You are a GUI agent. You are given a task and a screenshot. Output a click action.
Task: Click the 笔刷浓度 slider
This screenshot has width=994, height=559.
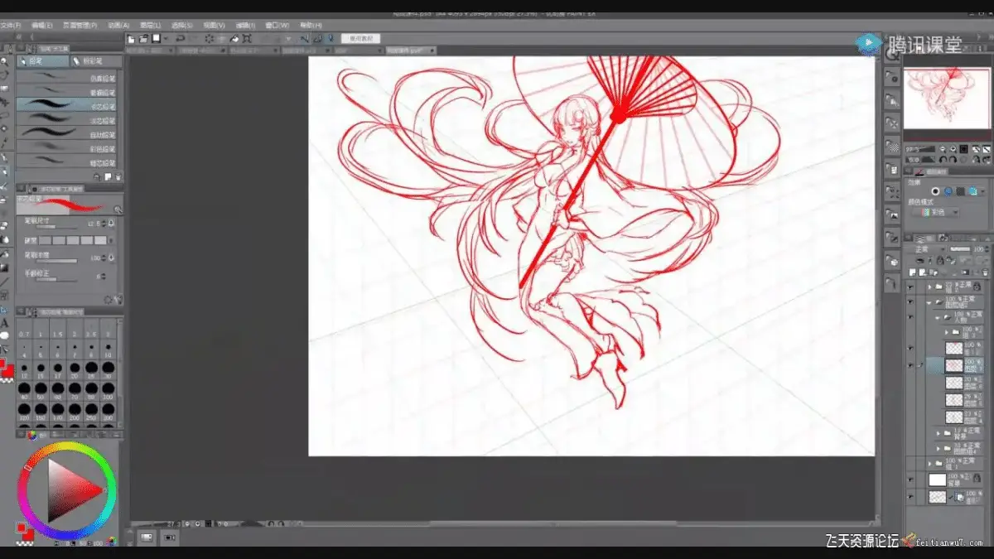pos(56,260)
